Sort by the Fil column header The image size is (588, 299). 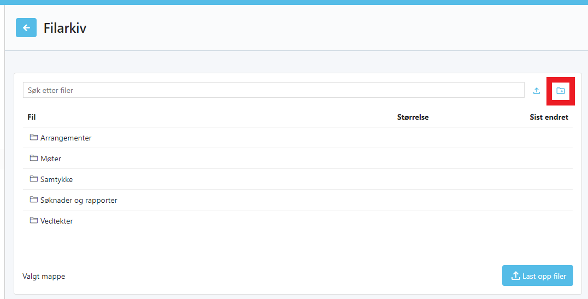[x=32, y=117]
